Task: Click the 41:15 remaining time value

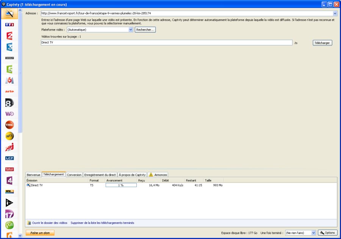Action: pos(198,185)
